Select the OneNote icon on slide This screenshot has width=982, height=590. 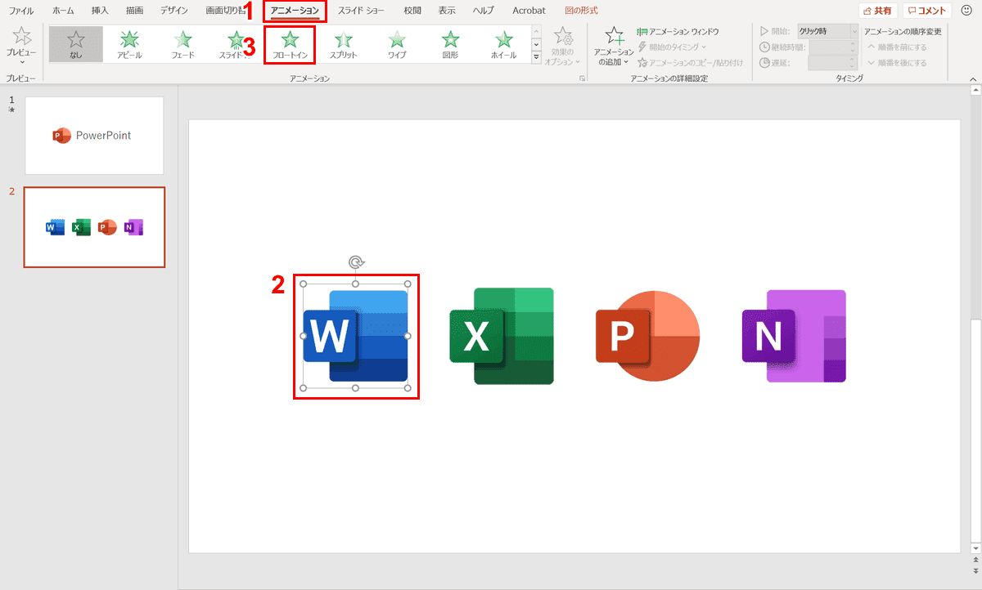[794, 336]
